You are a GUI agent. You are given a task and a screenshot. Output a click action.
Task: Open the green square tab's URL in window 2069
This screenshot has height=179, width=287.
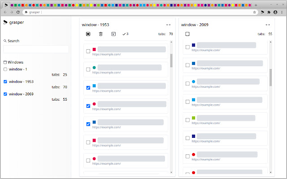[x=206, y=123]
